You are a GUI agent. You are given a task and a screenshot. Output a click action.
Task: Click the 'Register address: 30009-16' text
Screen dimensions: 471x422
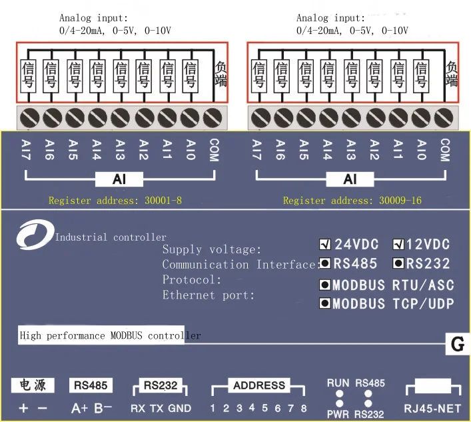pos(352,201)
